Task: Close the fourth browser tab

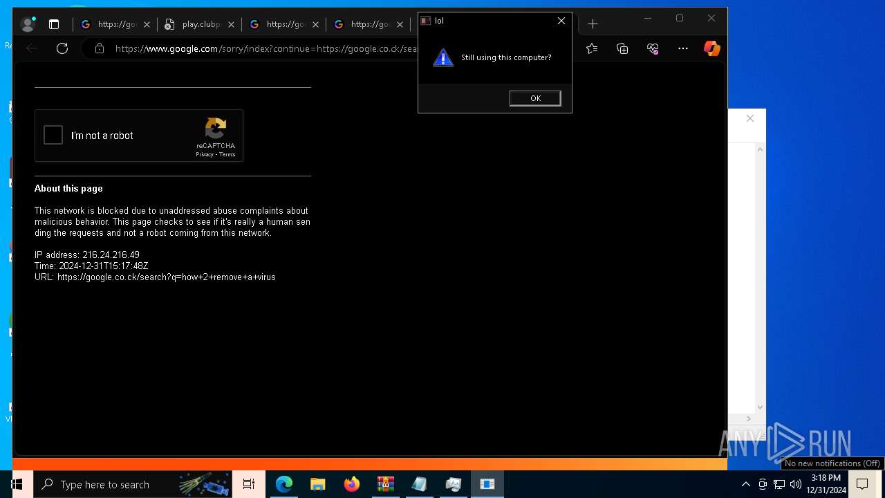Action: pos(400,24)
